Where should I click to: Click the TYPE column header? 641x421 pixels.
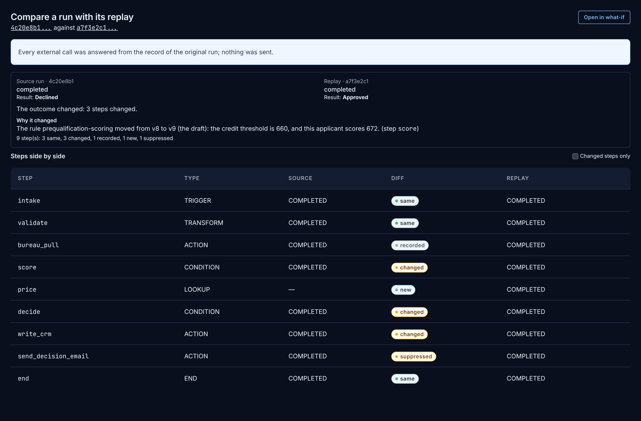pos(192,178)
